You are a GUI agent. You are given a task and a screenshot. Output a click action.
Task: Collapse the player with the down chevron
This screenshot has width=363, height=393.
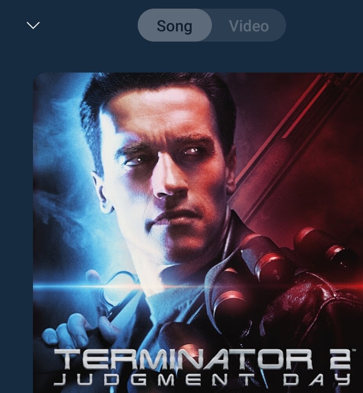coord(33,25)
